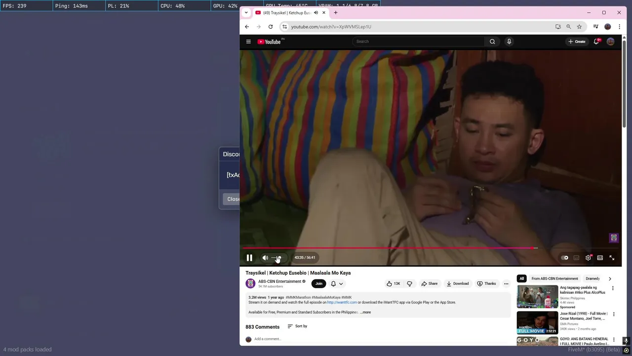Image resolution: width=632 pixels, height=356 pixels.
Task: Share the video
Action: click(x=429, y=283)
